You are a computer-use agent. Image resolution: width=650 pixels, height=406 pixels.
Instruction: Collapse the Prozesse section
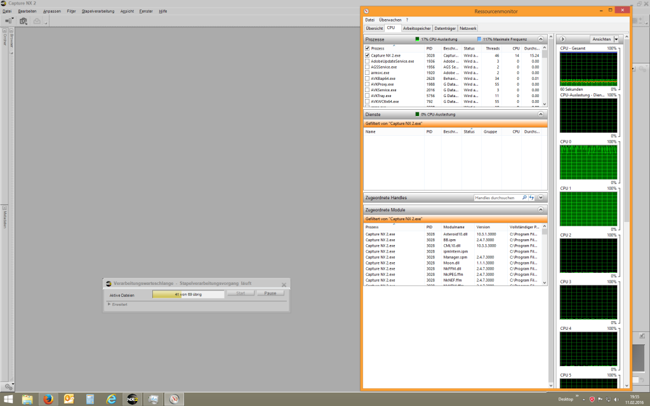point(541,39)
